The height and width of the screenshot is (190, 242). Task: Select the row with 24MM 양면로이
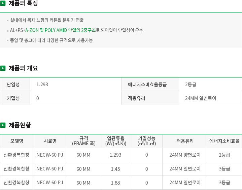coord(121,155)
